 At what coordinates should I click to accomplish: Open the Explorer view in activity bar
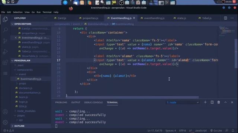[5, 19]
